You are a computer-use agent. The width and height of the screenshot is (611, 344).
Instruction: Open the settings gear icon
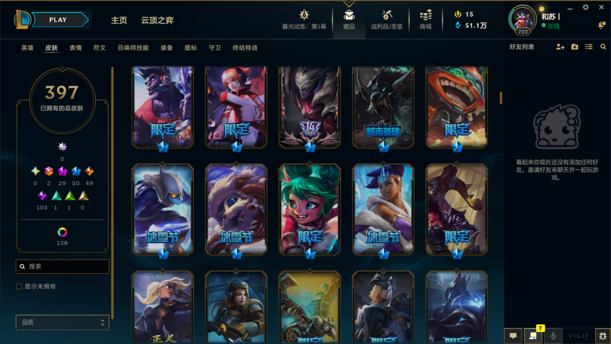coord(586,7)
